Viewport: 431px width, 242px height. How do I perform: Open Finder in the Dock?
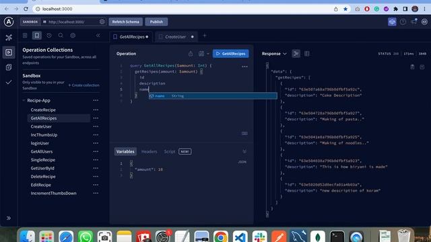point(27,237)
